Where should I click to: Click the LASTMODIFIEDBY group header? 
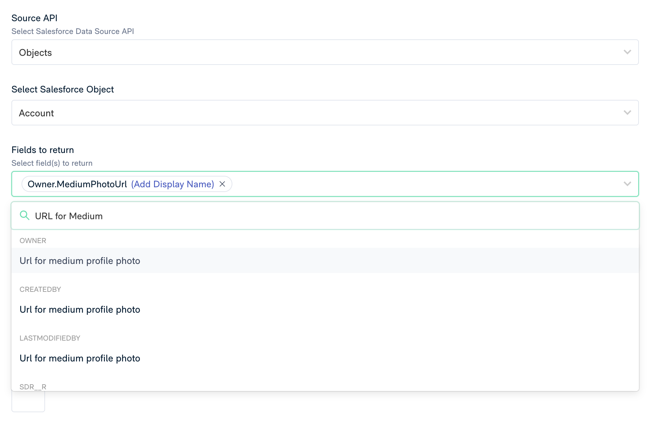pyautogui.click(x=50, y=338)
